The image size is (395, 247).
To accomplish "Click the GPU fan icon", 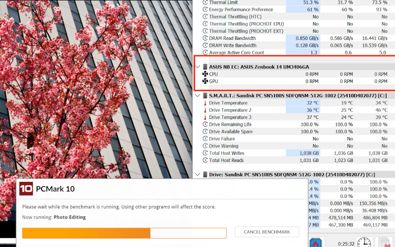I will [x=205, y=81].
